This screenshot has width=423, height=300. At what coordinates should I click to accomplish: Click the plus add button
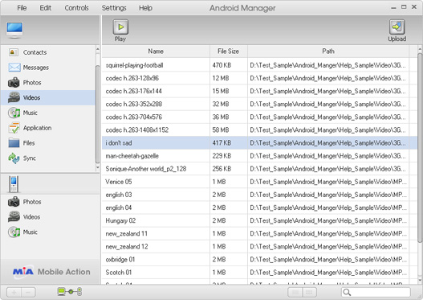14,292
